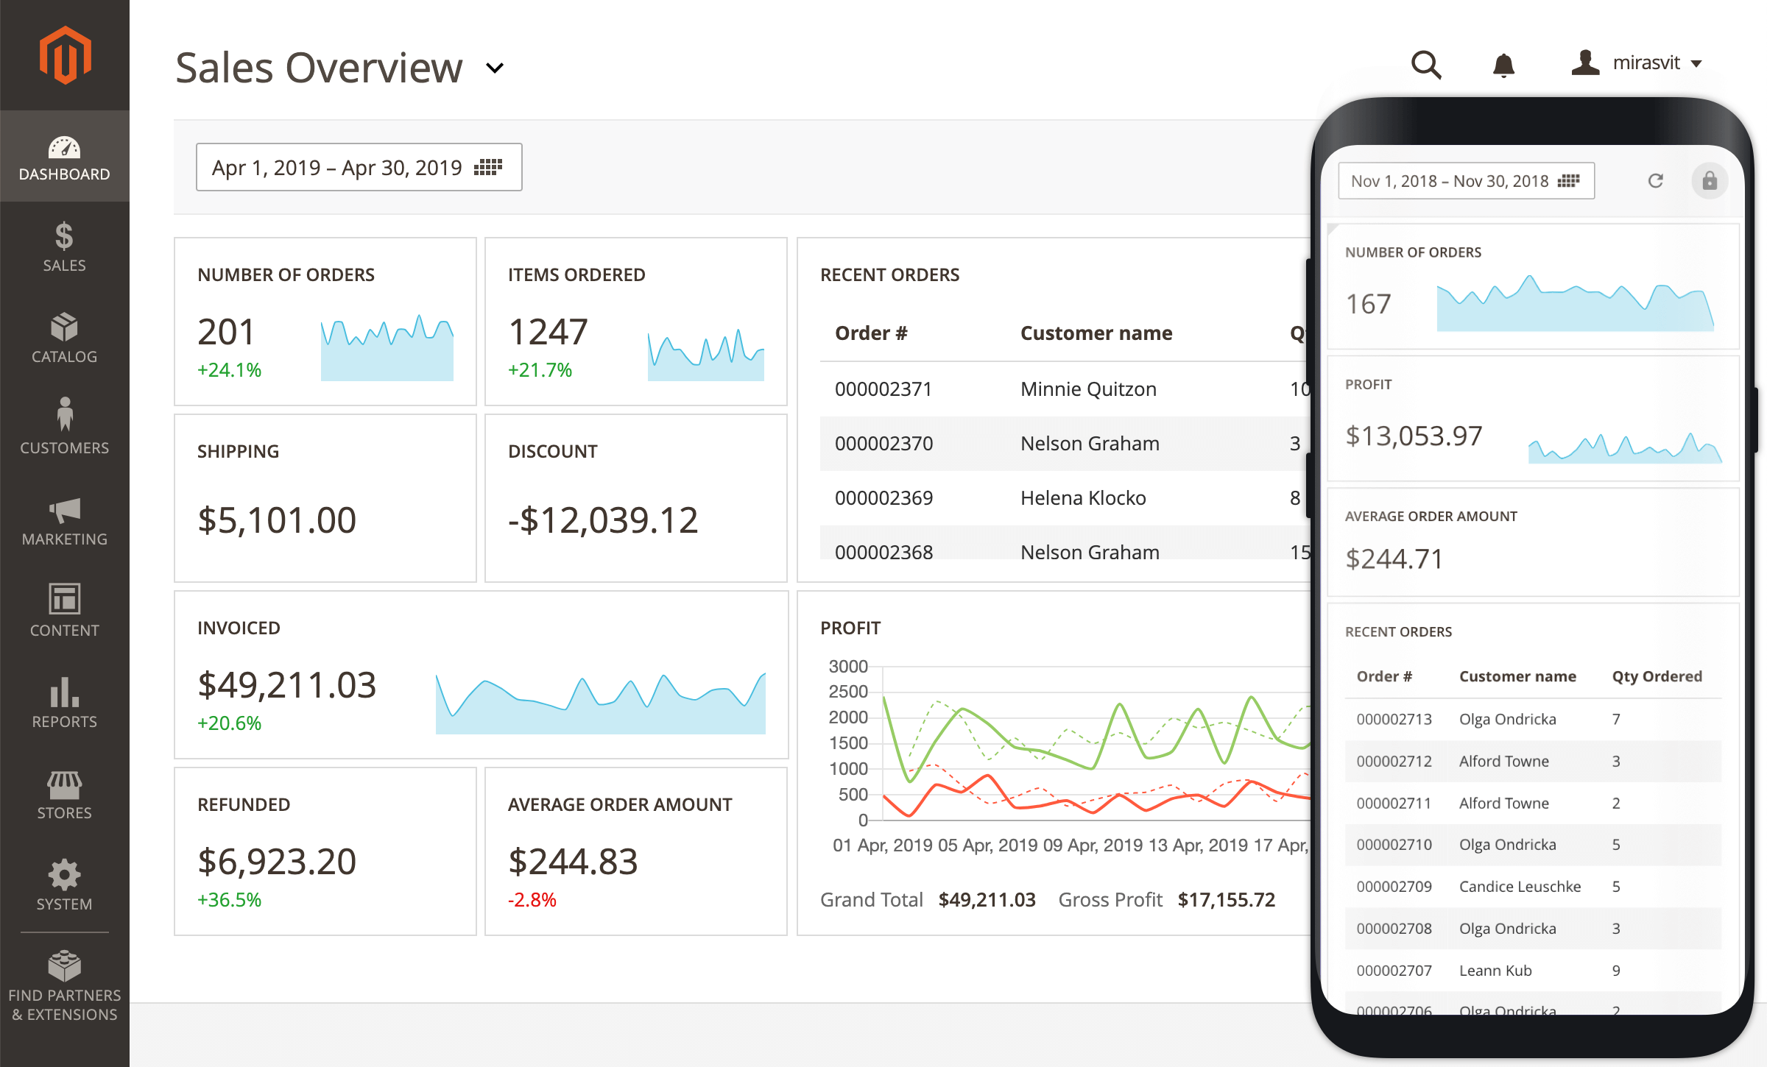Image resolution: width=1767 pixels, height=1067 pixels.
Task: Select order 000002368 row
Action: [x=1064, y=543]
